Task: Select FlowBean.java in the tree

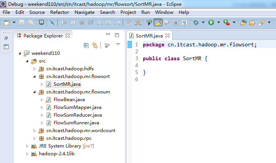Action: point(69,100)
